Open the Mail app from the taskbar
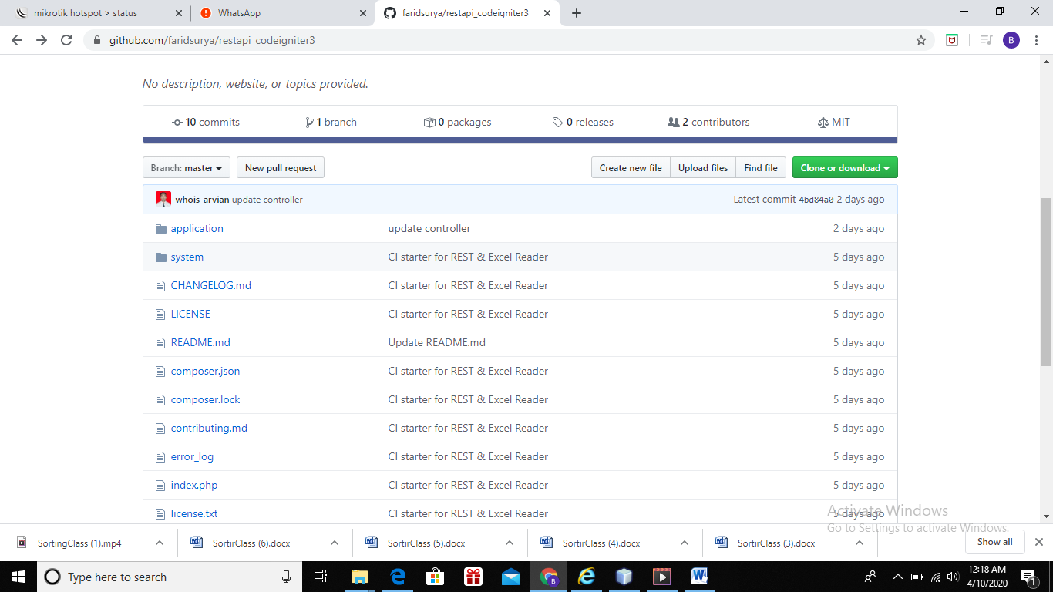Image resolution: width=1053 pixels, height=592 pixels. point(510,577)
